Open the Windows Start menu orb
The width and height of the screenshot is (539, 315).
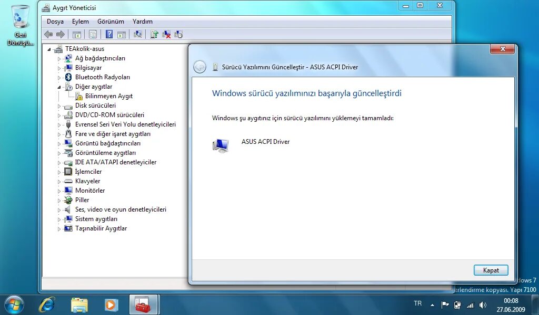coord(13,304)
